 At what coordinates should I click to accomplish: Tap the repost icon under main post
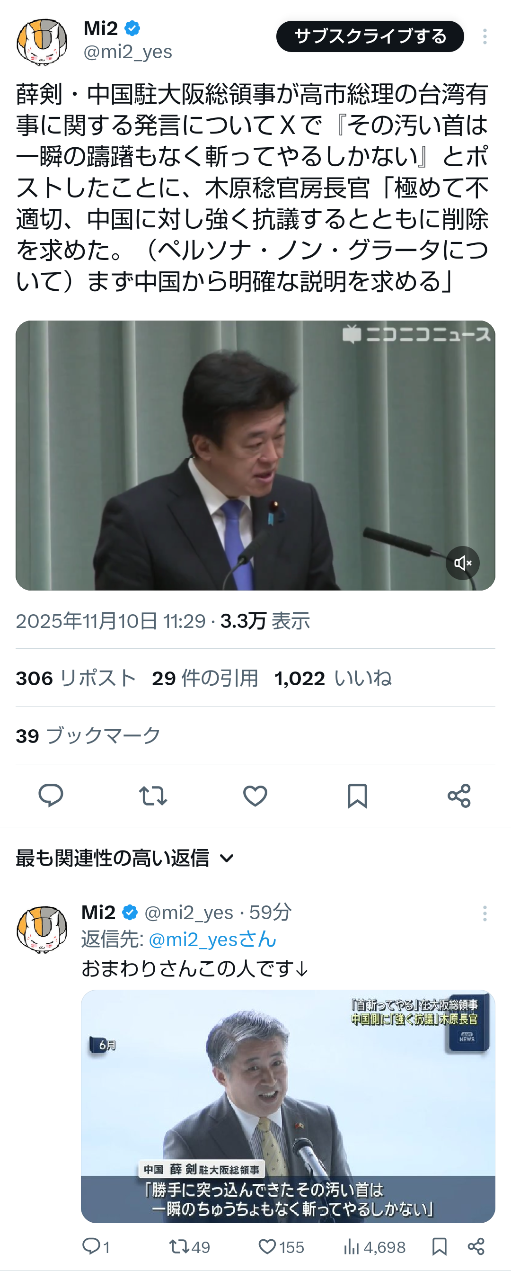(x=153, y=796)
